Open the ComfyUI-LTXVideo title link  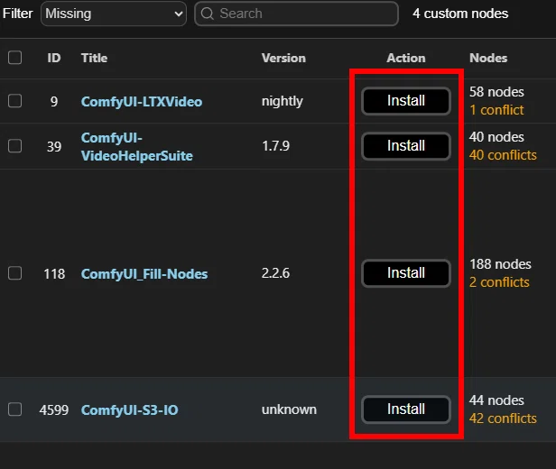click(x=142, y=102)
